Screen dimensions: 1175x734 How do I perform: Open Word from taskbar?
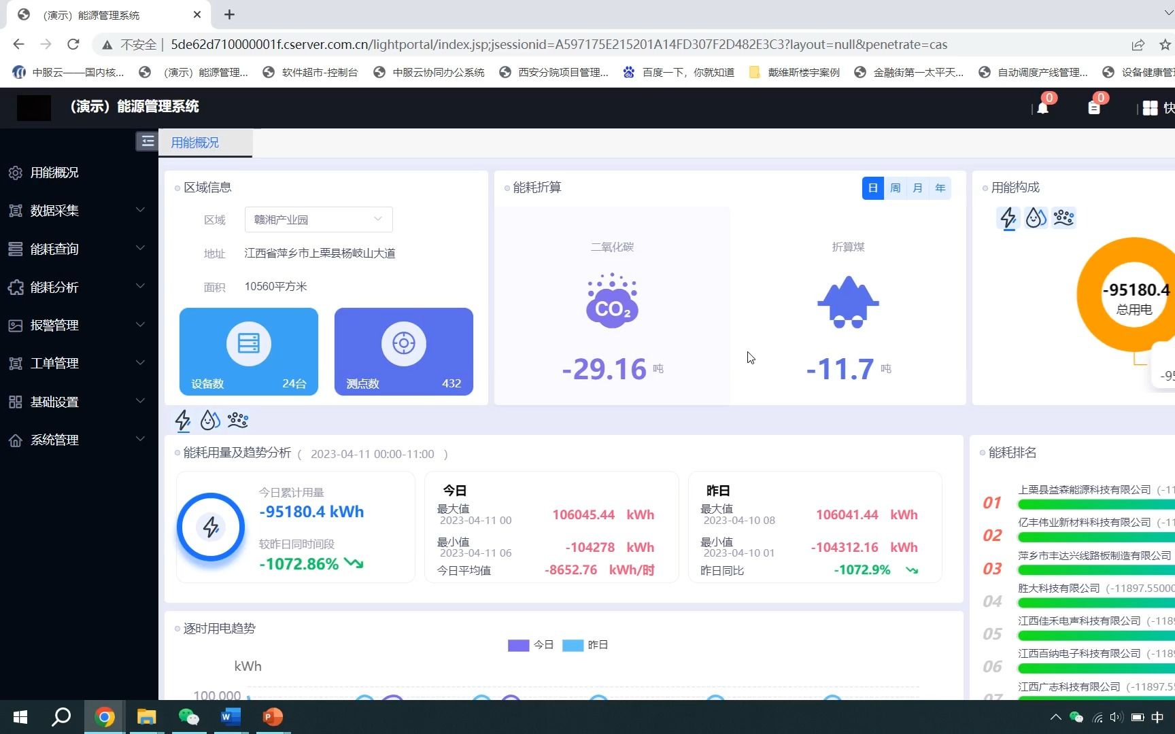[231, 717]
